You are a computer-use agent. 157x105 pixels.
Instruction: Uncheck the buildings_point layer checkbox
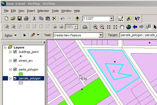pyautogui.click(x=15, y=52)
